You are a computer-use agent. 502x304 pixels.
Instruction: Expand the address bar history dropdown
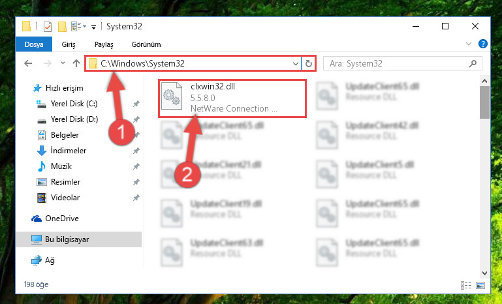click(x=296, y=64)
